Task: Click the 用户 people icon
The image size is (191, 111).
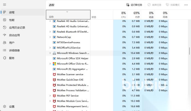Action: click(x=5, y=43)
